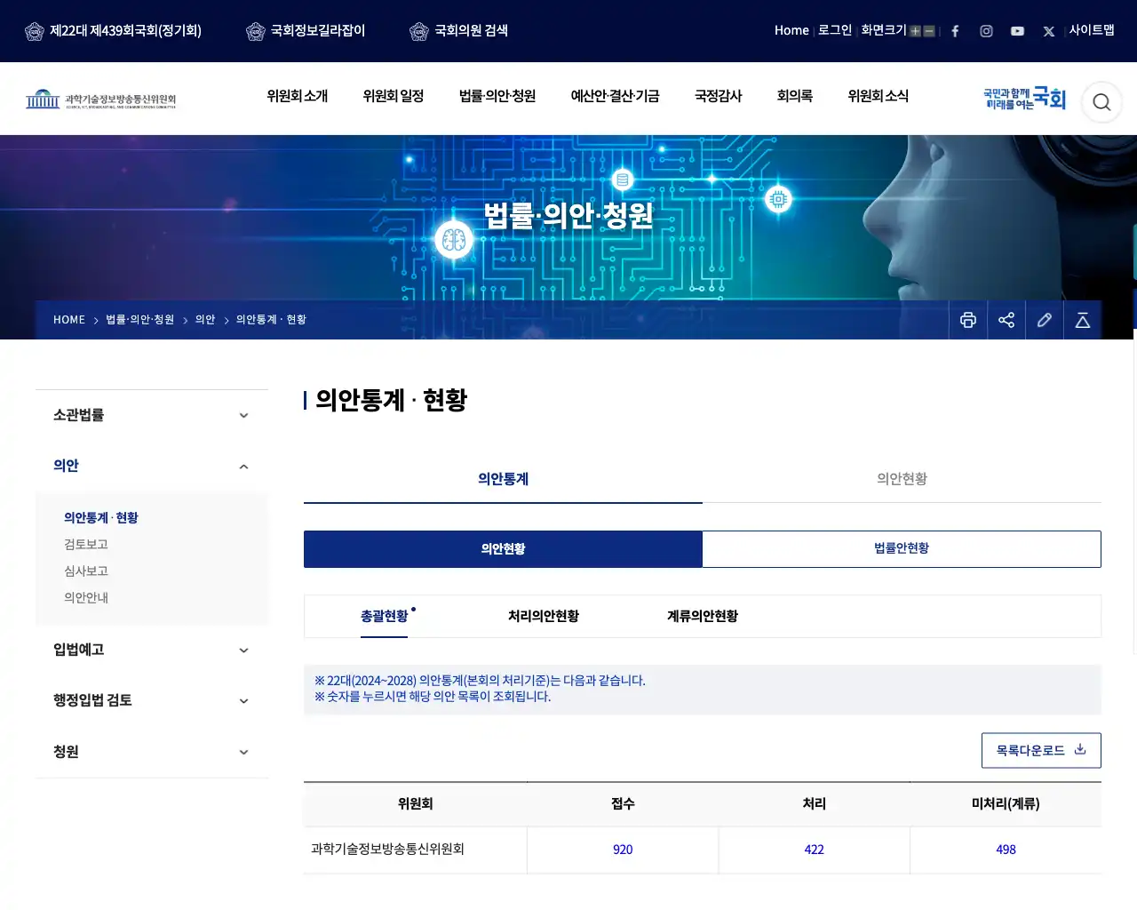Viewport: 1137px width, 910px height.
Task: Open the 사이트맵 link
Action: coord(1092,30)
